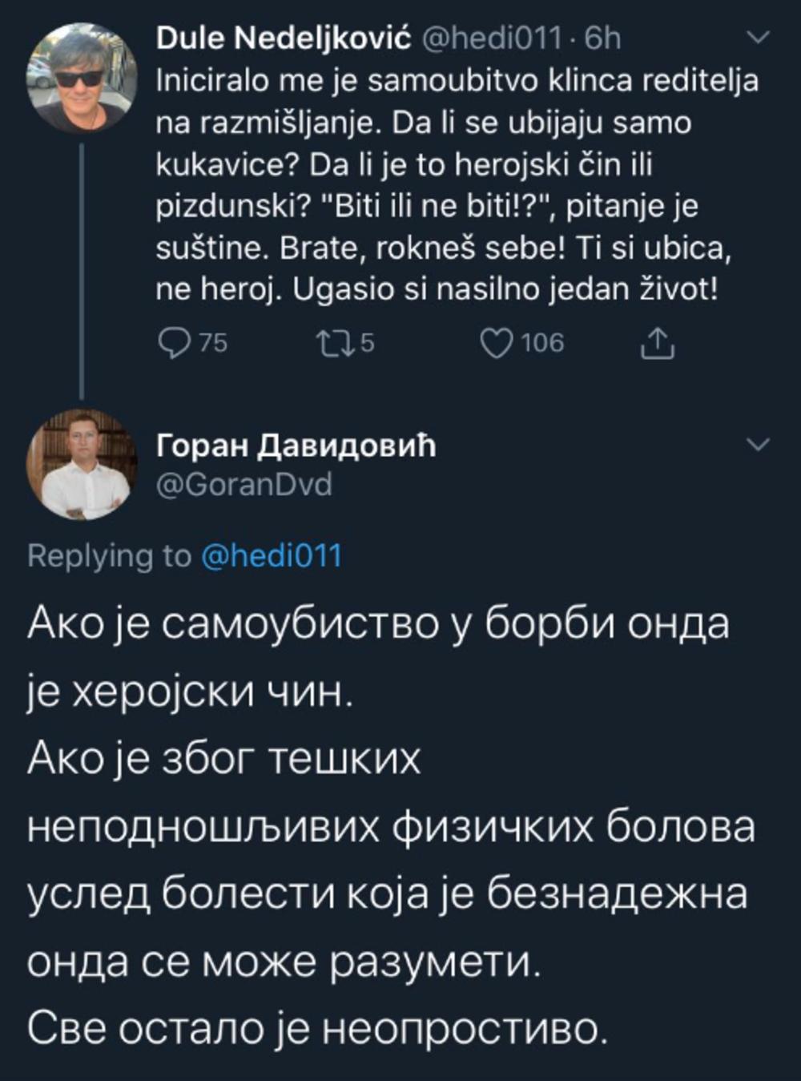Open the share tweet icon
The height and width of the screenshot is (1081, 801).
(x=657, y=344)
